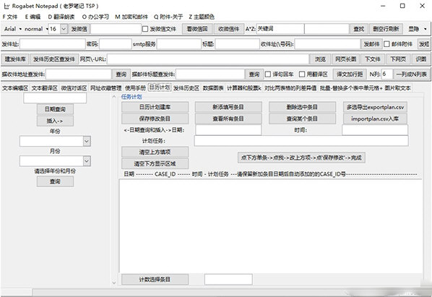Click the importplan.csv入库 button
Screen dimensions: 432x297
[x=375, y=119]
